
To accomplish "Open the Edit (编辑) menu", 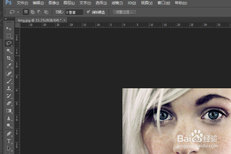I will (x=38, y=3).
